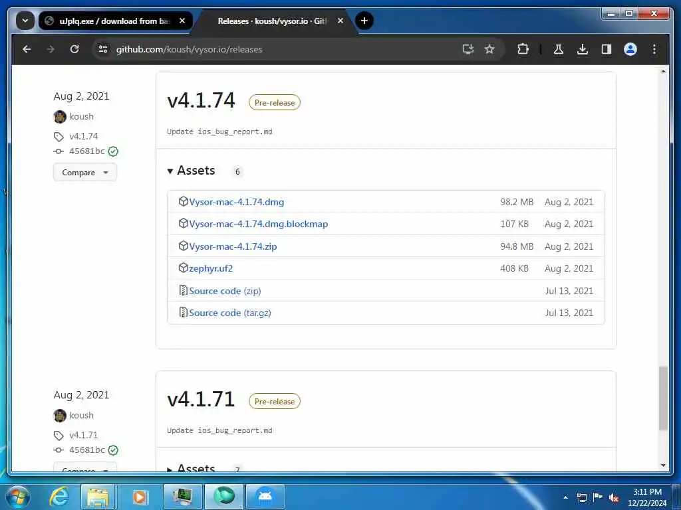681x510 pixels.
Task: Open Action Center flag icon in tray
Action: coord(598,497)
